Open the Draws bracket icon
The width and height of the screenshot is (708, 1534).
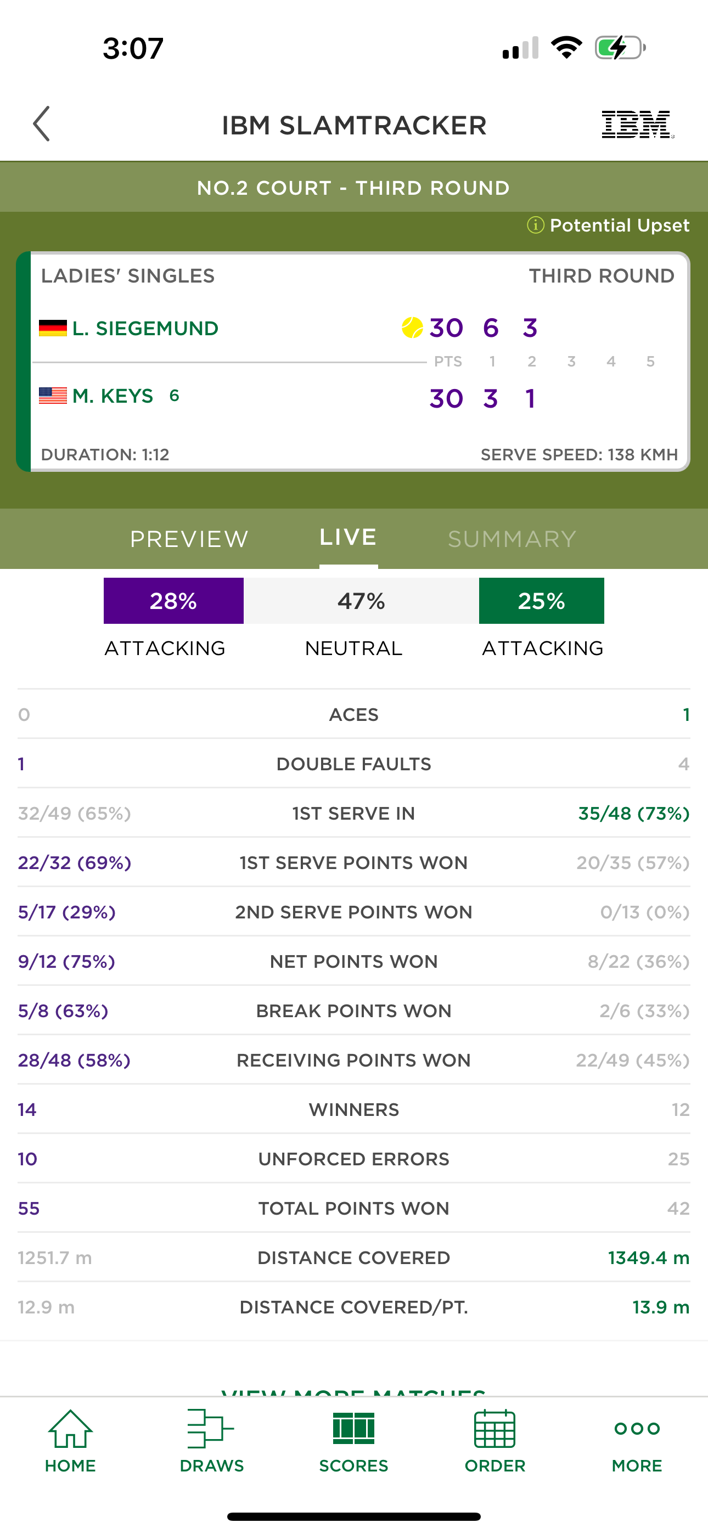211,1428
